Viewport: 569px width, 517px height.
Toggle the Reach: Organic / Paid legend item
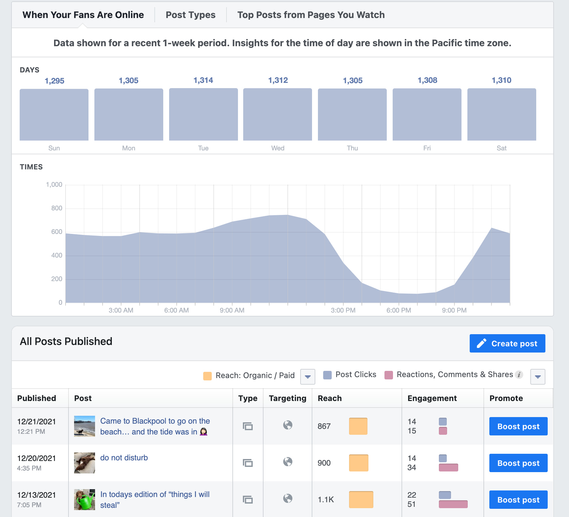coord(249,375)
